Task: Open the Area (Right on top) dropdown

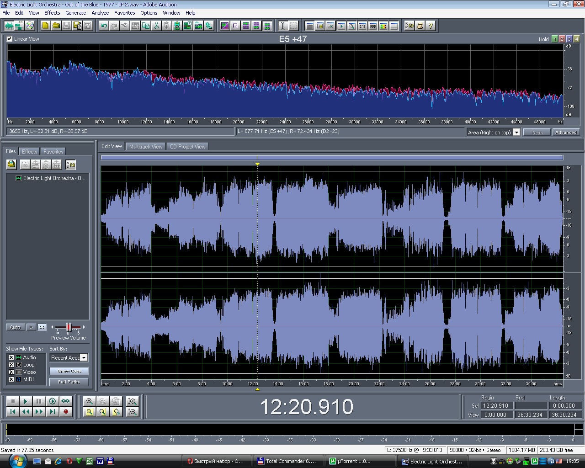Action: pyautogui.click(x=516, y=132)
